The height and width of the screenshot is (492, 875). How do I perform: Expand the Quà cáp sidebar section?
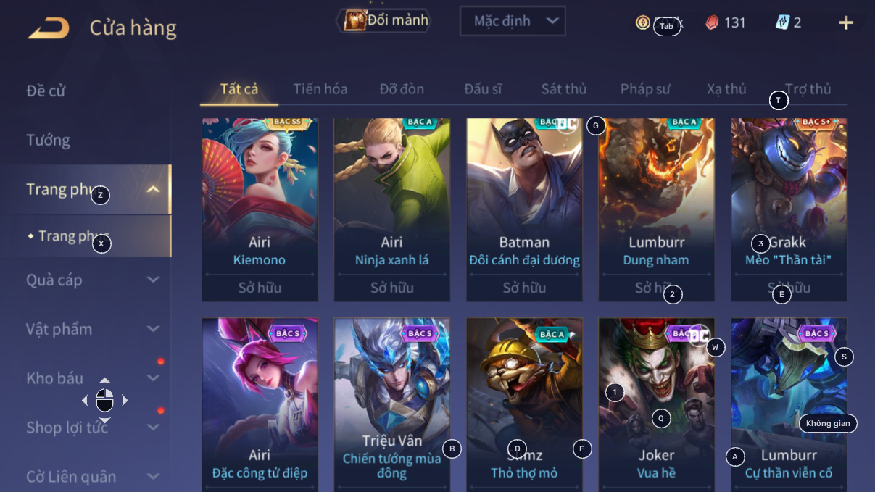click(x=153, y=280)
